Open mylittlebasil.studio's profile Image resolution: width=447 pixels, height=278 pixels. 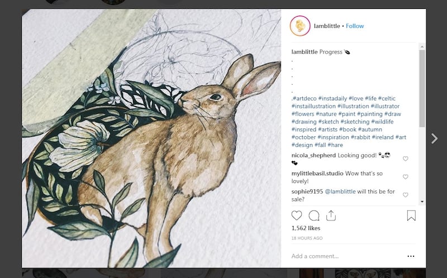(317, 173)
